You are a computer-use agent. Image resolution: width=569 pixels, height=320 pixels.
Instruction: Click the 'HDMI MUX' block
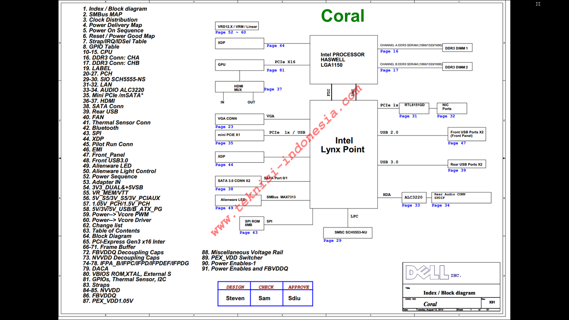(239, 87)
